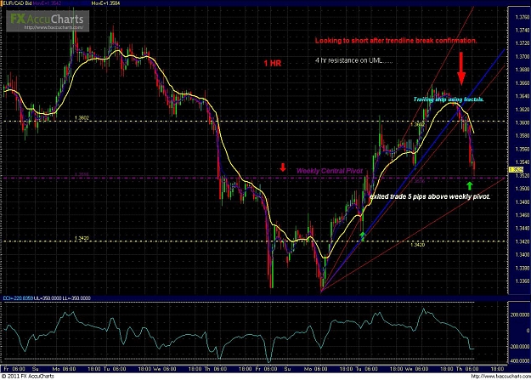The image size is (531, 380).
Task: Click 1.3580 on the price axis
Action: [x=523, y=136]
